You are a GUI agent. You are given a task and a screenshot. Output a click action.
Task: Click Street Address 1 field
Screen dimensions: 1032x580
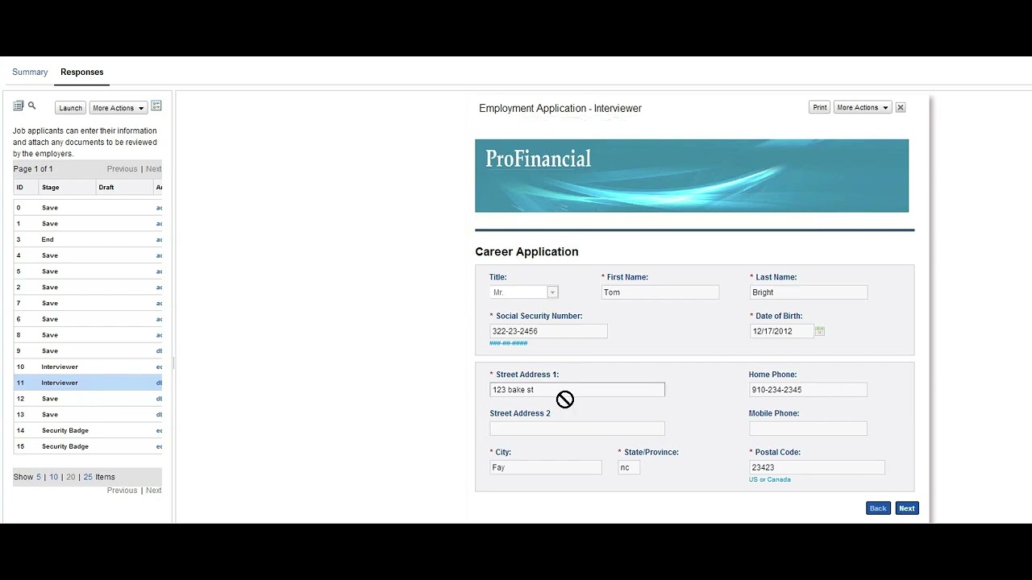[x=577, y=390]
